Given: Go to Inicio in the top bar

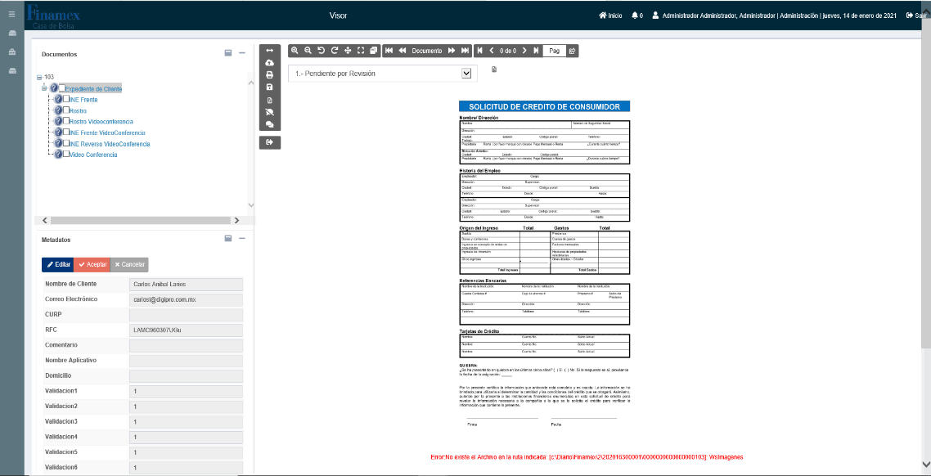Looking at the screenshot, I should pyautogui.click(x=610, y=16).
